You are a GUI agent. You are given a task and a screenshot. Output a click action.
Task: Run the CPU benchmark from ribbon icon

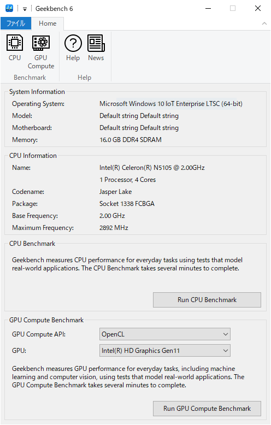point(15,48)
